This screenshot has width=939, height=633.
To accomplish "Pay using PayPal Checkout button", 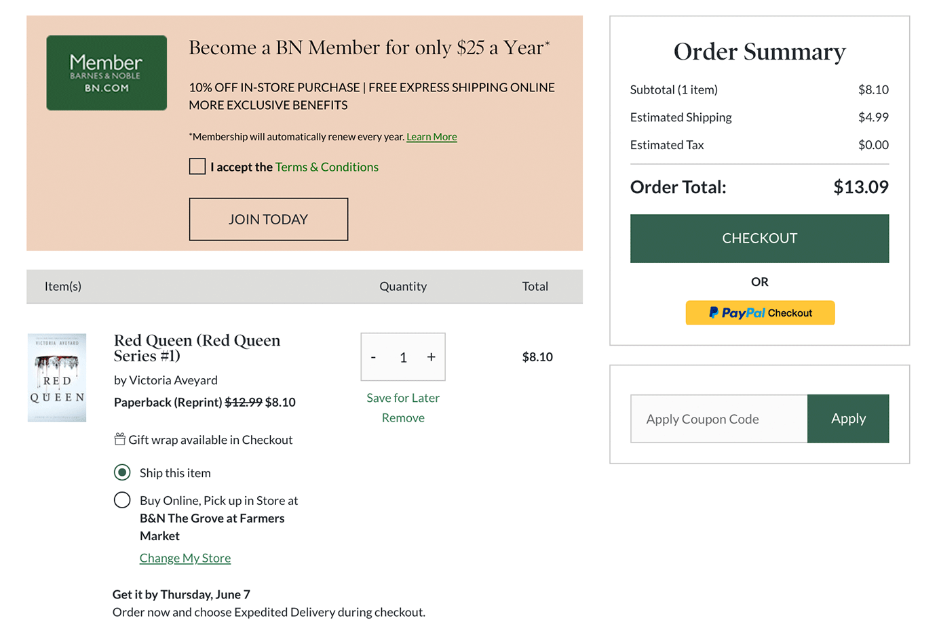I will tap(760, 313).
